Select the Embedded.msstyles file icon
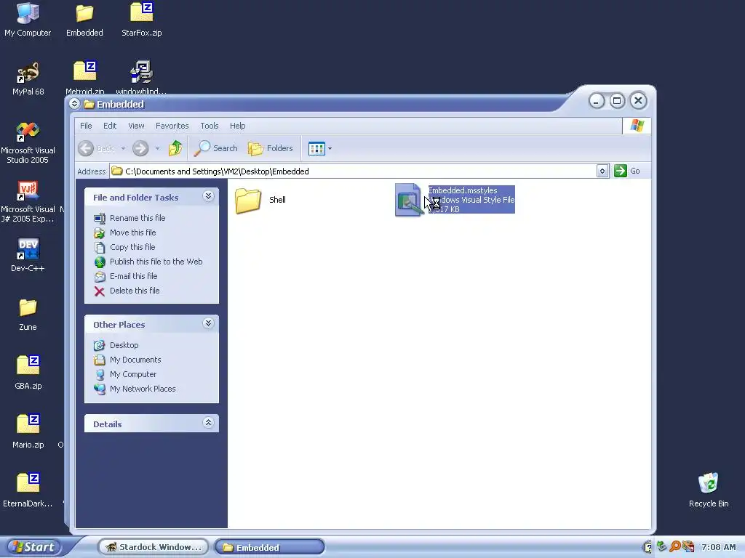Viewport: 745px width, 558px height. tap(409, 201)
